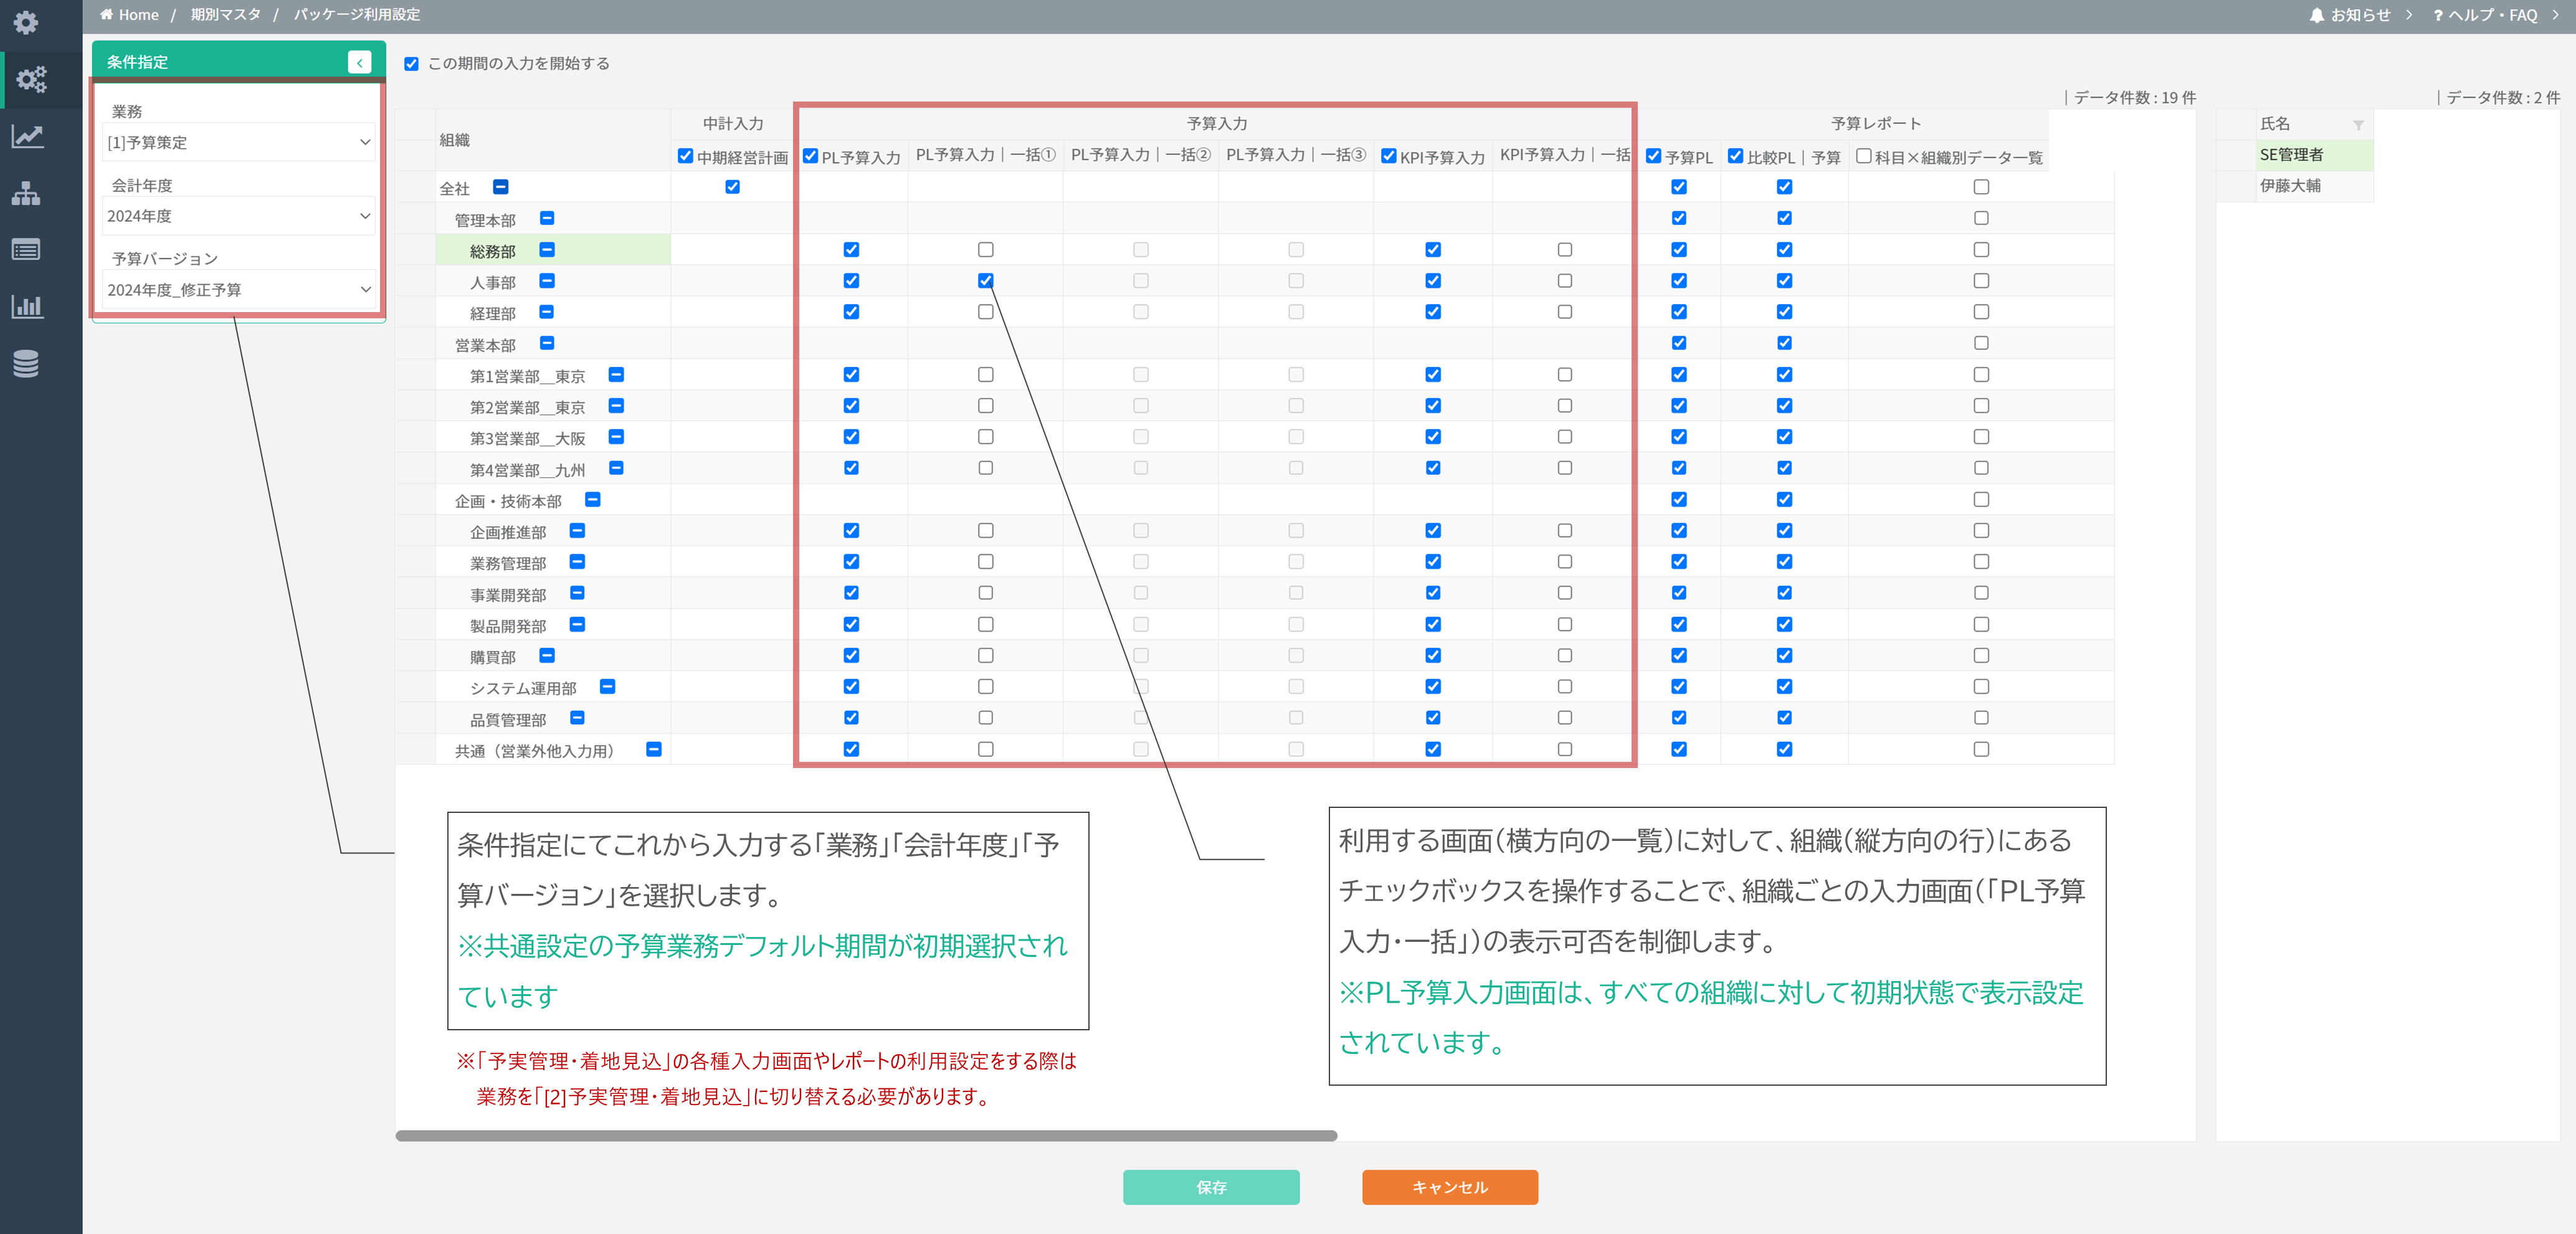This screenshot has width=2576, height=1234.
Task: Go to 期別マスタ breadcrumb
Action: point(225,14)
